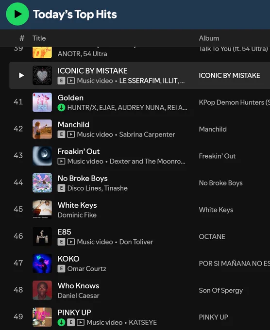
Task: Open the E85 song title
Action: (x=65, y=232)
